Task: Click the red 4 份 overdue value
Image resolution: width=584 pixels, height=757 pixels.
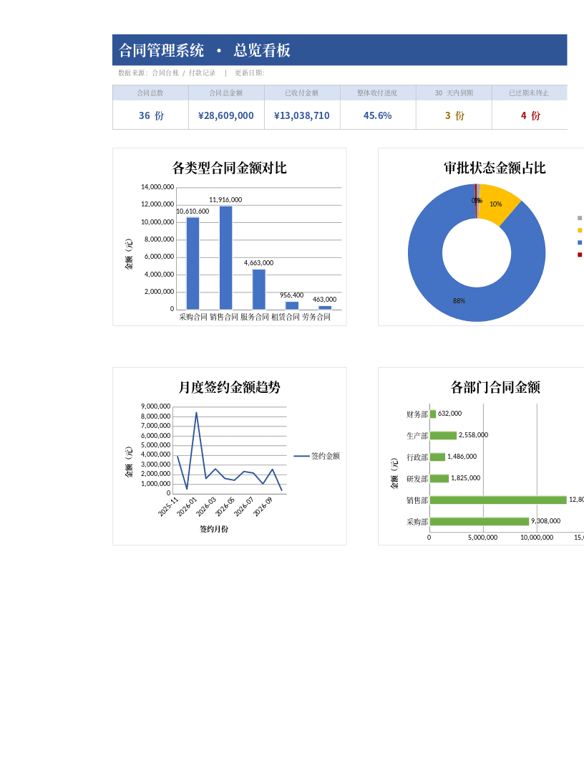Action: coord(530,115)
